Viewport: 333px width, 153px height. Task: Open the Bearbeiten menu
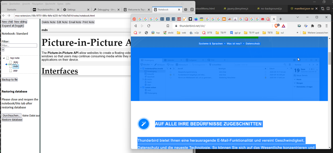(x=15, y=4)
